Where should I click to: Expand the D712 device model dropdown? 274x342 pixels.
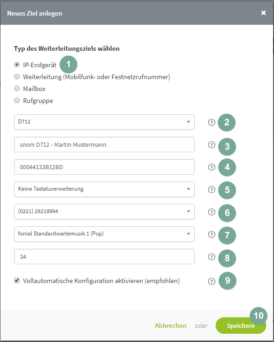pyautogui.click(x=104, y=122)
